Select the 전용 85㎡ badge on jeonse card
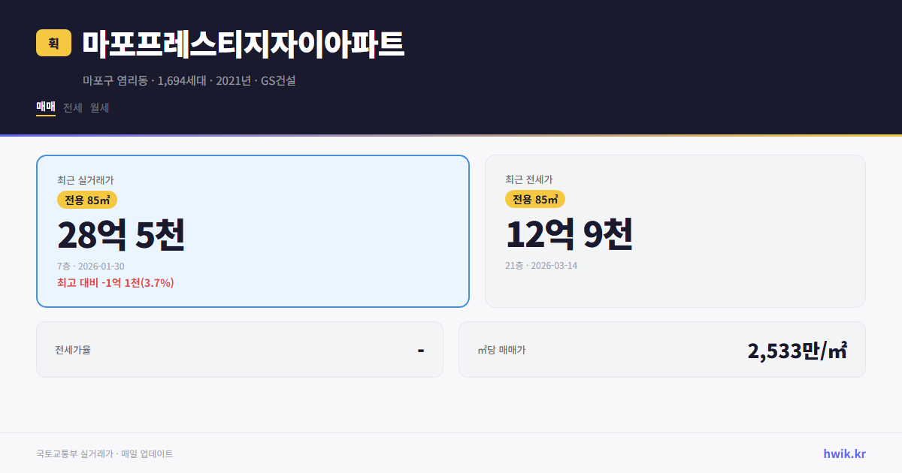The image size is (902, 473). click(535, 200)
